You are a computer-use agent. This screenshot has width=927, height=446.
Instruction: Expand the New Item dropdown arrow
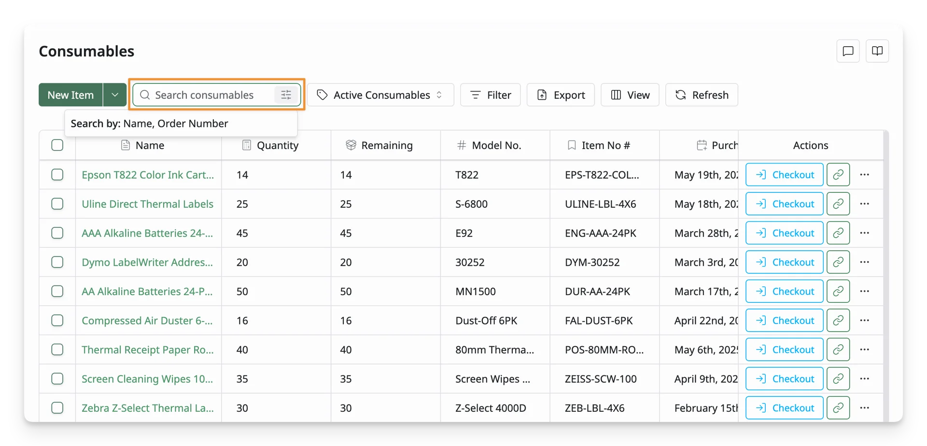point(115,95)
